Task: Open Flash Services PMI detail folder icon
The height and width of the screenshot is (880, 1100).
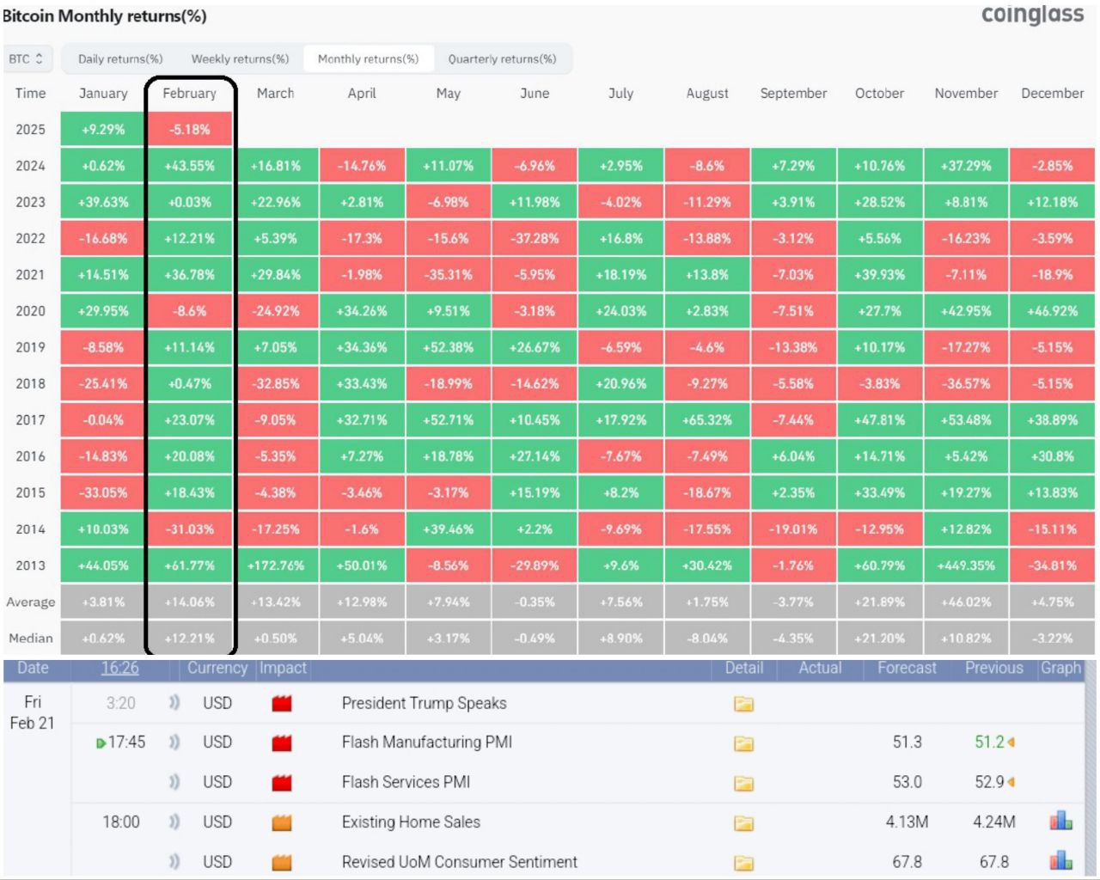Action: (743, 783)
